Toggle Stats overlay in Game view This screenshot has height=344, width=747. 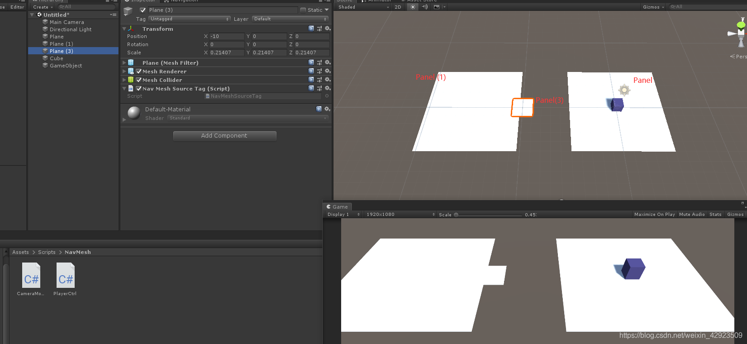click(x=715, y=215)
